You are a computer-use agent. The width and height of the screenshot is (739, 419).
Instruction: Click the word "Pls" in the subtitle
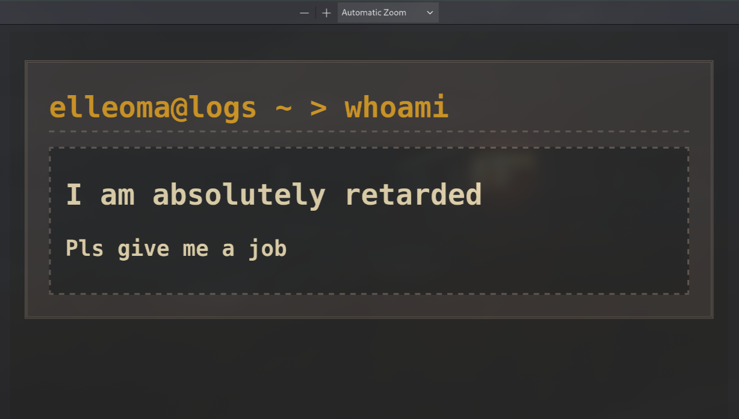click(85, 248)
